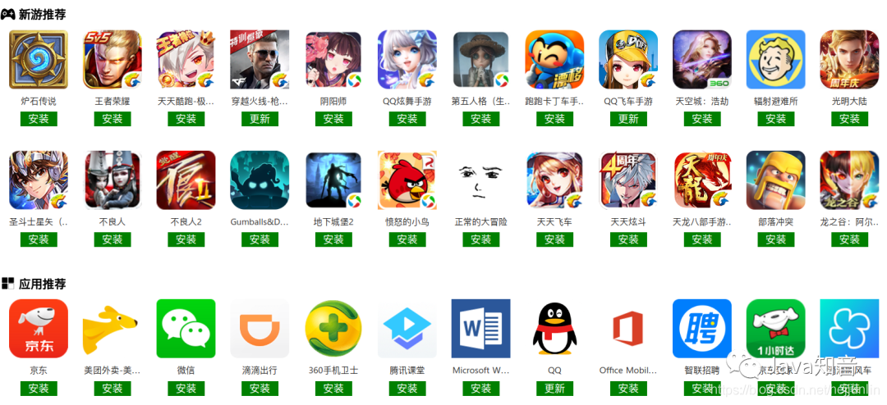Open the 微信 WeChat icon

point(186,329)
